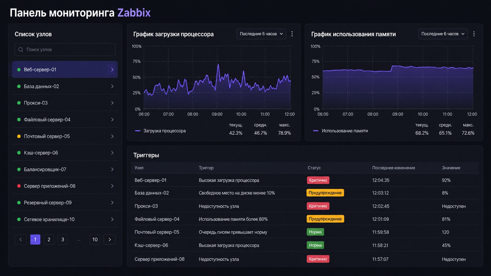Select Сервер приложений-08 in node list
This screenshot has height=276, width=491.
(x=65, y=186)
